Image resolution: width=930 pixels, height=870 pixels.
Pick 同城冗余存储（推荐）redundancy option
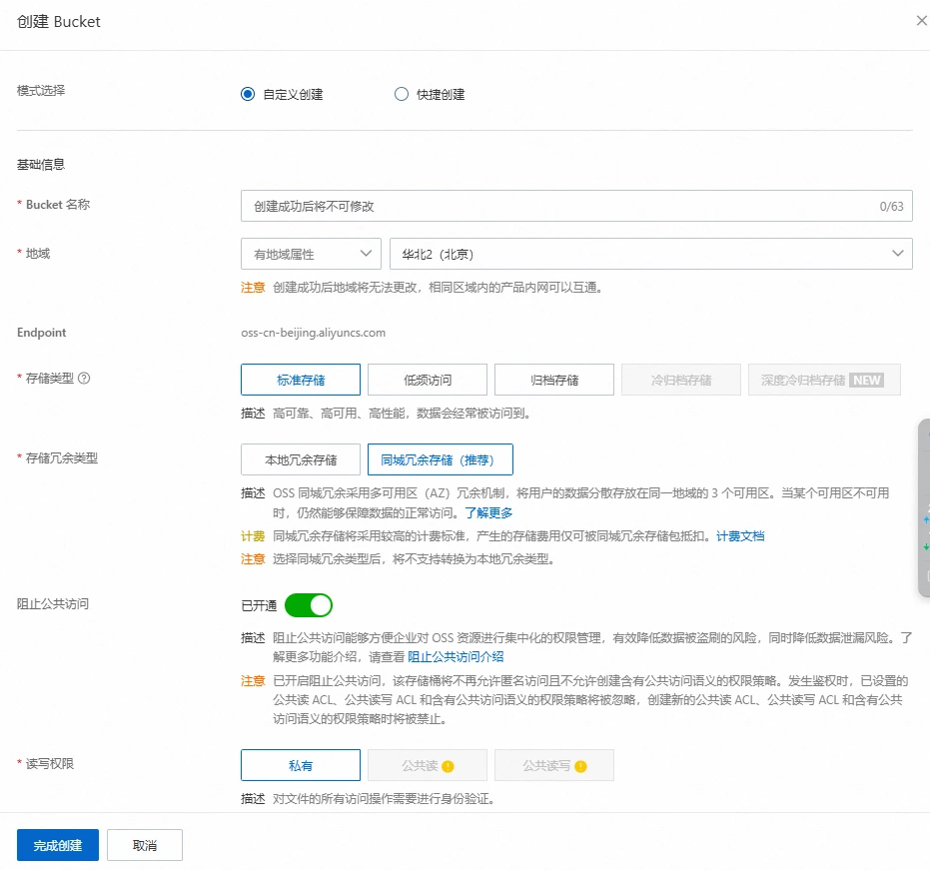[440, 459]
